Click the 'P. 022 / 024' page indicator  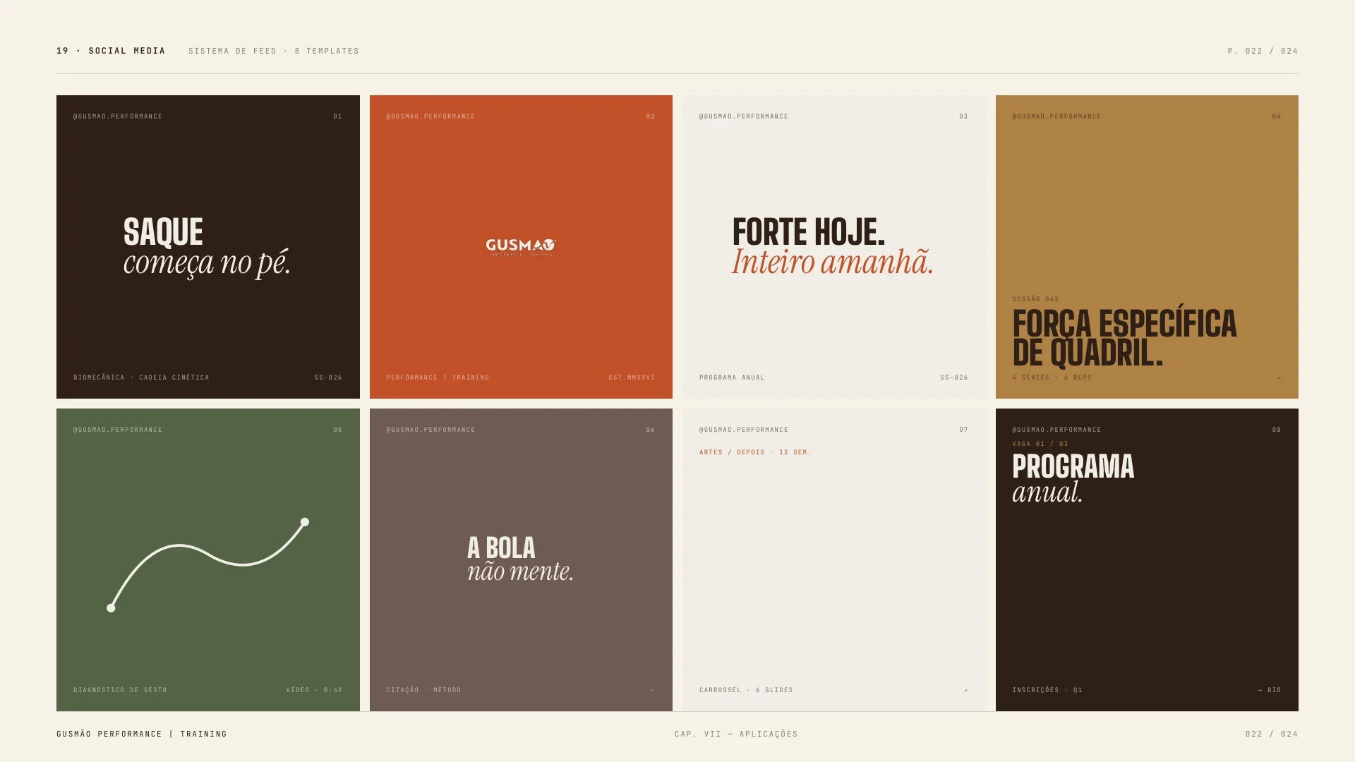click(x=1263, y=51)
